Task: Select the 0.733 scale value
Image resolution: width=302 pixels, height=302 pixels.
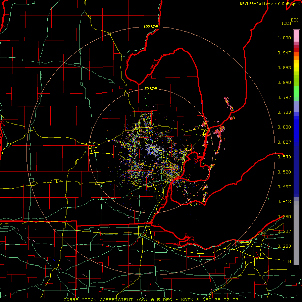Action: pyautogui.click(x=284, y=112)
